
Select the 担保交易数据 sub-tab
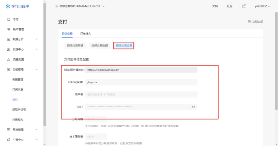100,46
